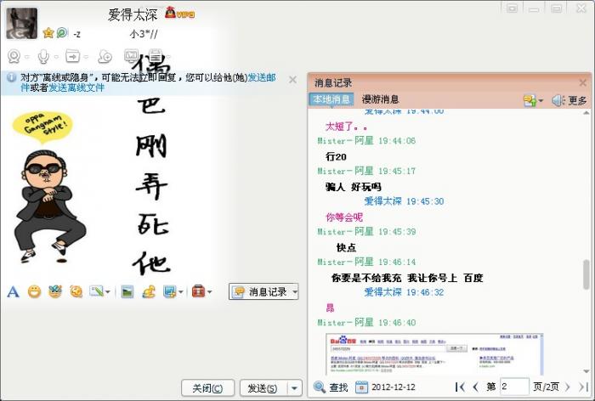Image resolution: width=595 pixels, height=401 pixels.
Task: Click the 发送(S) button
Action: [262, 388]
